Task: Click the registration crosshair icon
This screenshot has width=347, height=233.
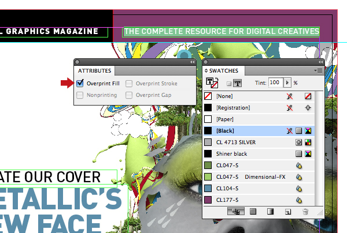Action: click(x=308, y=108)
